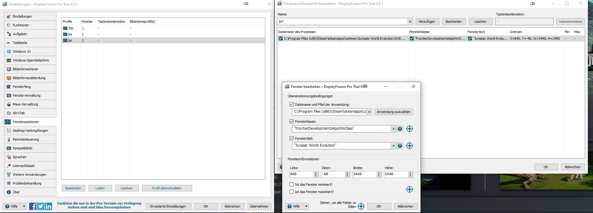Image resolution: width=593 pixels, height=213 pixels.
Task: Click the Desktop-Verknüpfungen icon
Action: 9,131
